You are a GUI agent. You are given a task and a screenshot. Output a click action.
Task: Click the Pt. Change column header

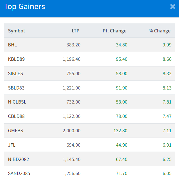(115, 31)
